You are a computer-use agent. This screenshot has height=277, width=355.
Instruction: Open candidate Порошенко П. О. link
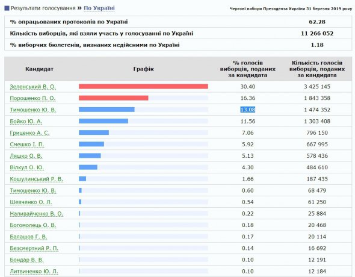[32, 98]
